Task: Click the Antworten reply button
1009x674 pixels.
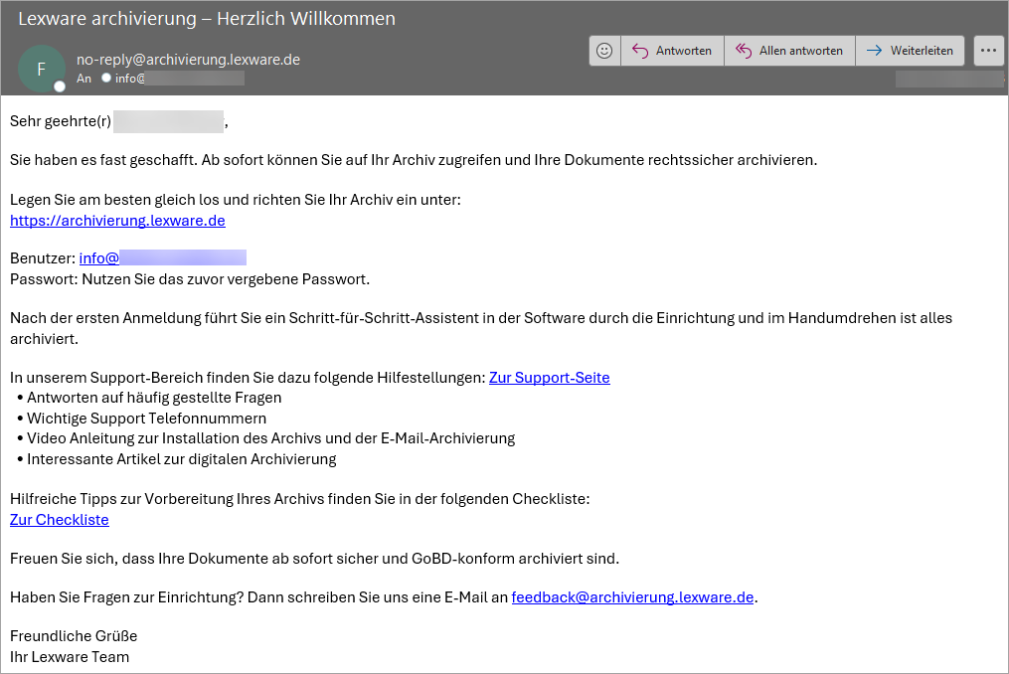Action: [x=672, y=51]
